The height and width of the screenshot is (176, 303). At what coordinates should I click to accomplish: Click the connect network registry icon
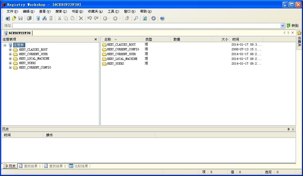point(44,18)
